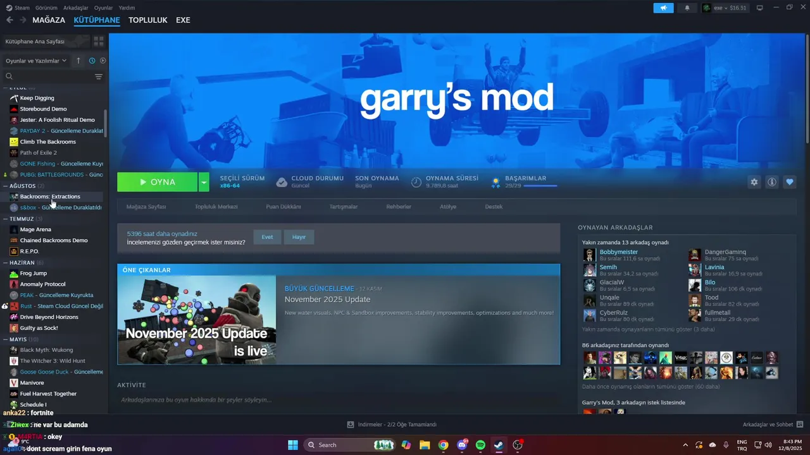Open the Rehberler link
Screen dimensions: 810x455
[399, 207]
